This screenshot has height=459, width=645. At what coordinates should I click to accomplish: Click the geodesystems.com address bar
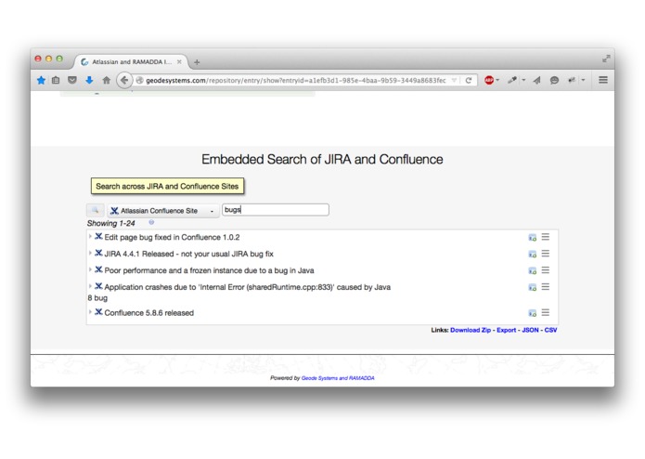coord(296,80)
